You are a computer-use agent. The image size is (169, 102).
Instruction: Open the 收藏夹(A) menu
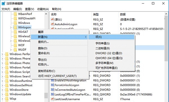[43, 9]
